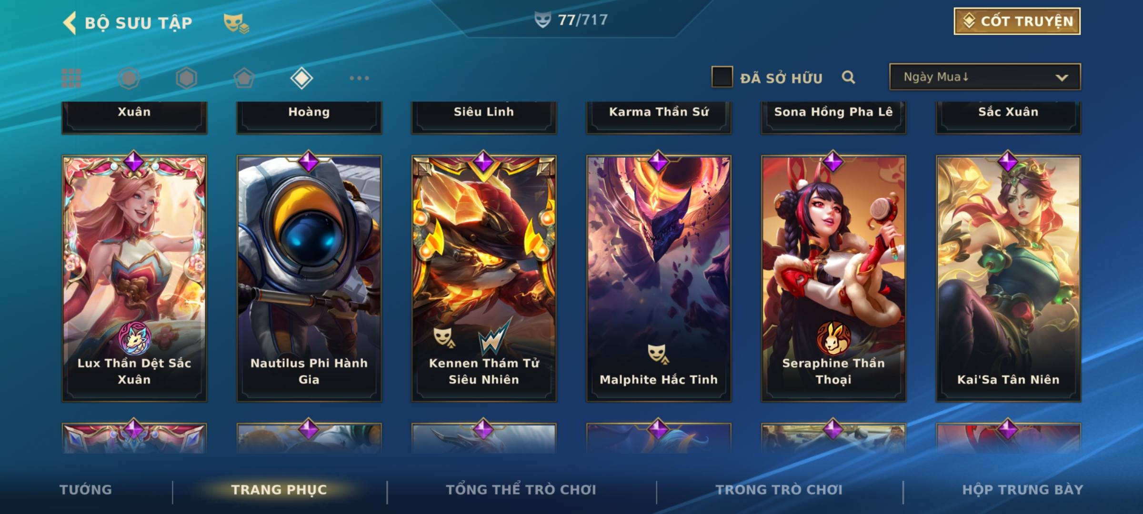Click the Cốt Truyện button
Image resolution: width=1143 pixels, height=514 pixels.
click(1017, 21)
